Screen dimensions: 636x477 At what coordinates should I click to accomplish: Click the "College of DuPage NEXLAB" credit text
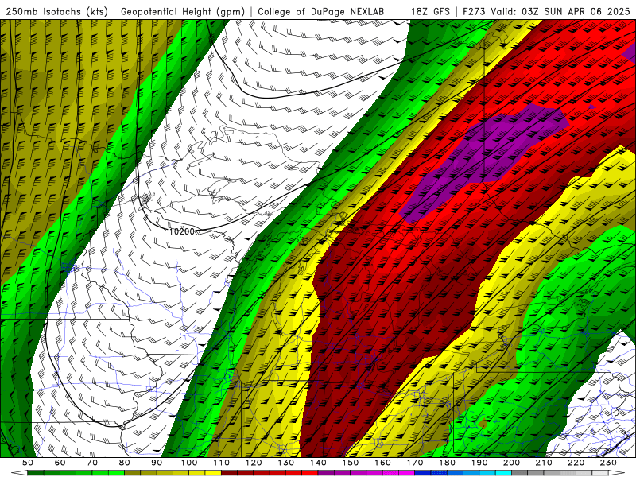coord(320,12)
